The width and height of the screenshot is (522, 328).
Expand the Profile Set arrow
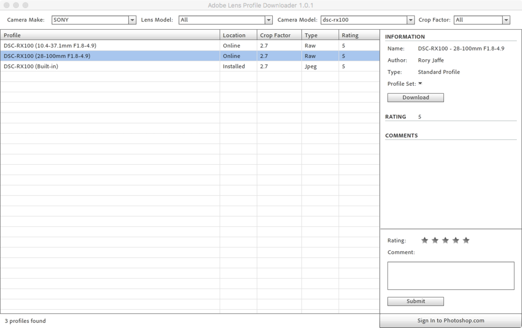(420, 84)
